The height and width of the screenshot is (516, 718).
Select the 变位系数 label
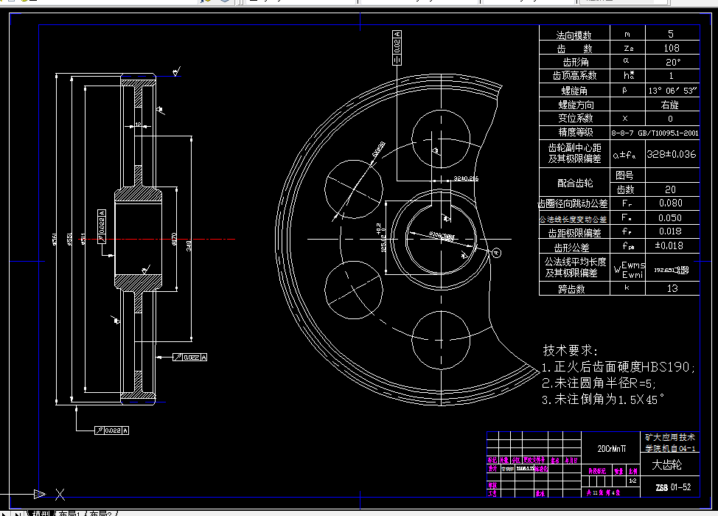point(575,118)
